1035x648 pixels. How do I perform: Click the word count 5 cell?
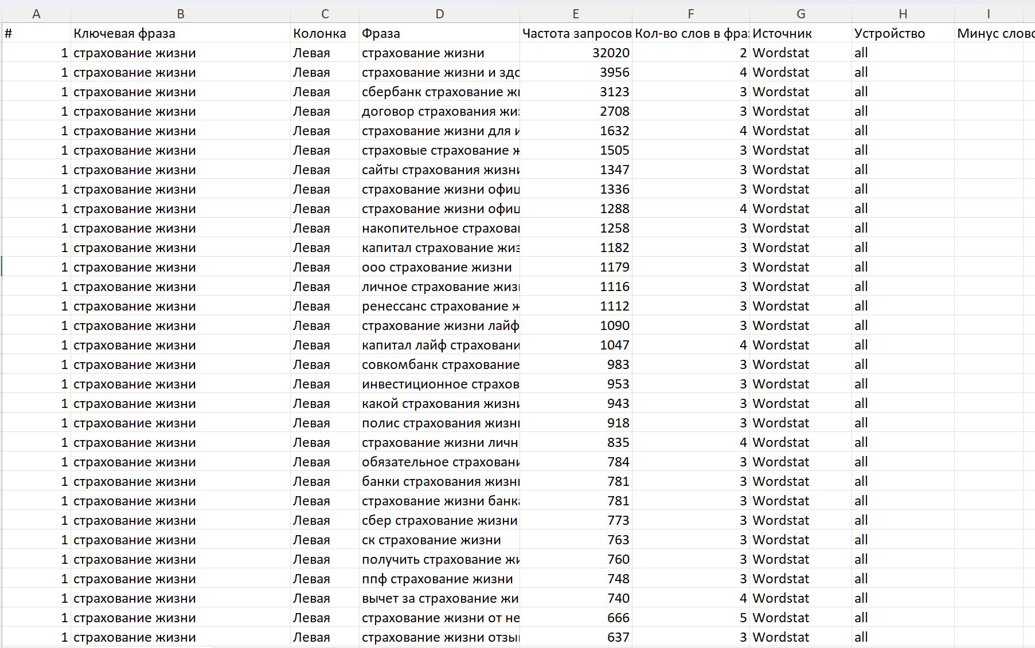click(690, 618)
